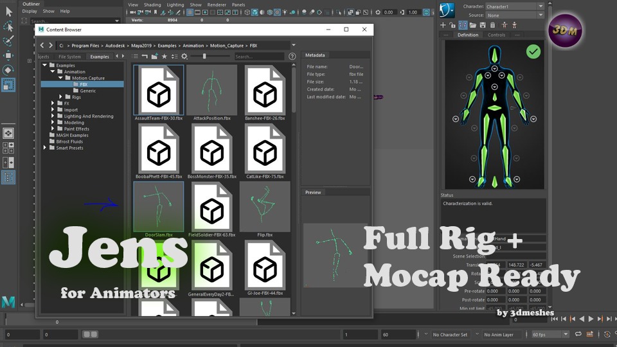The image size is (617, 347).
Task: Switch to the HumanIK Controls tab
Action: (496, 35)
